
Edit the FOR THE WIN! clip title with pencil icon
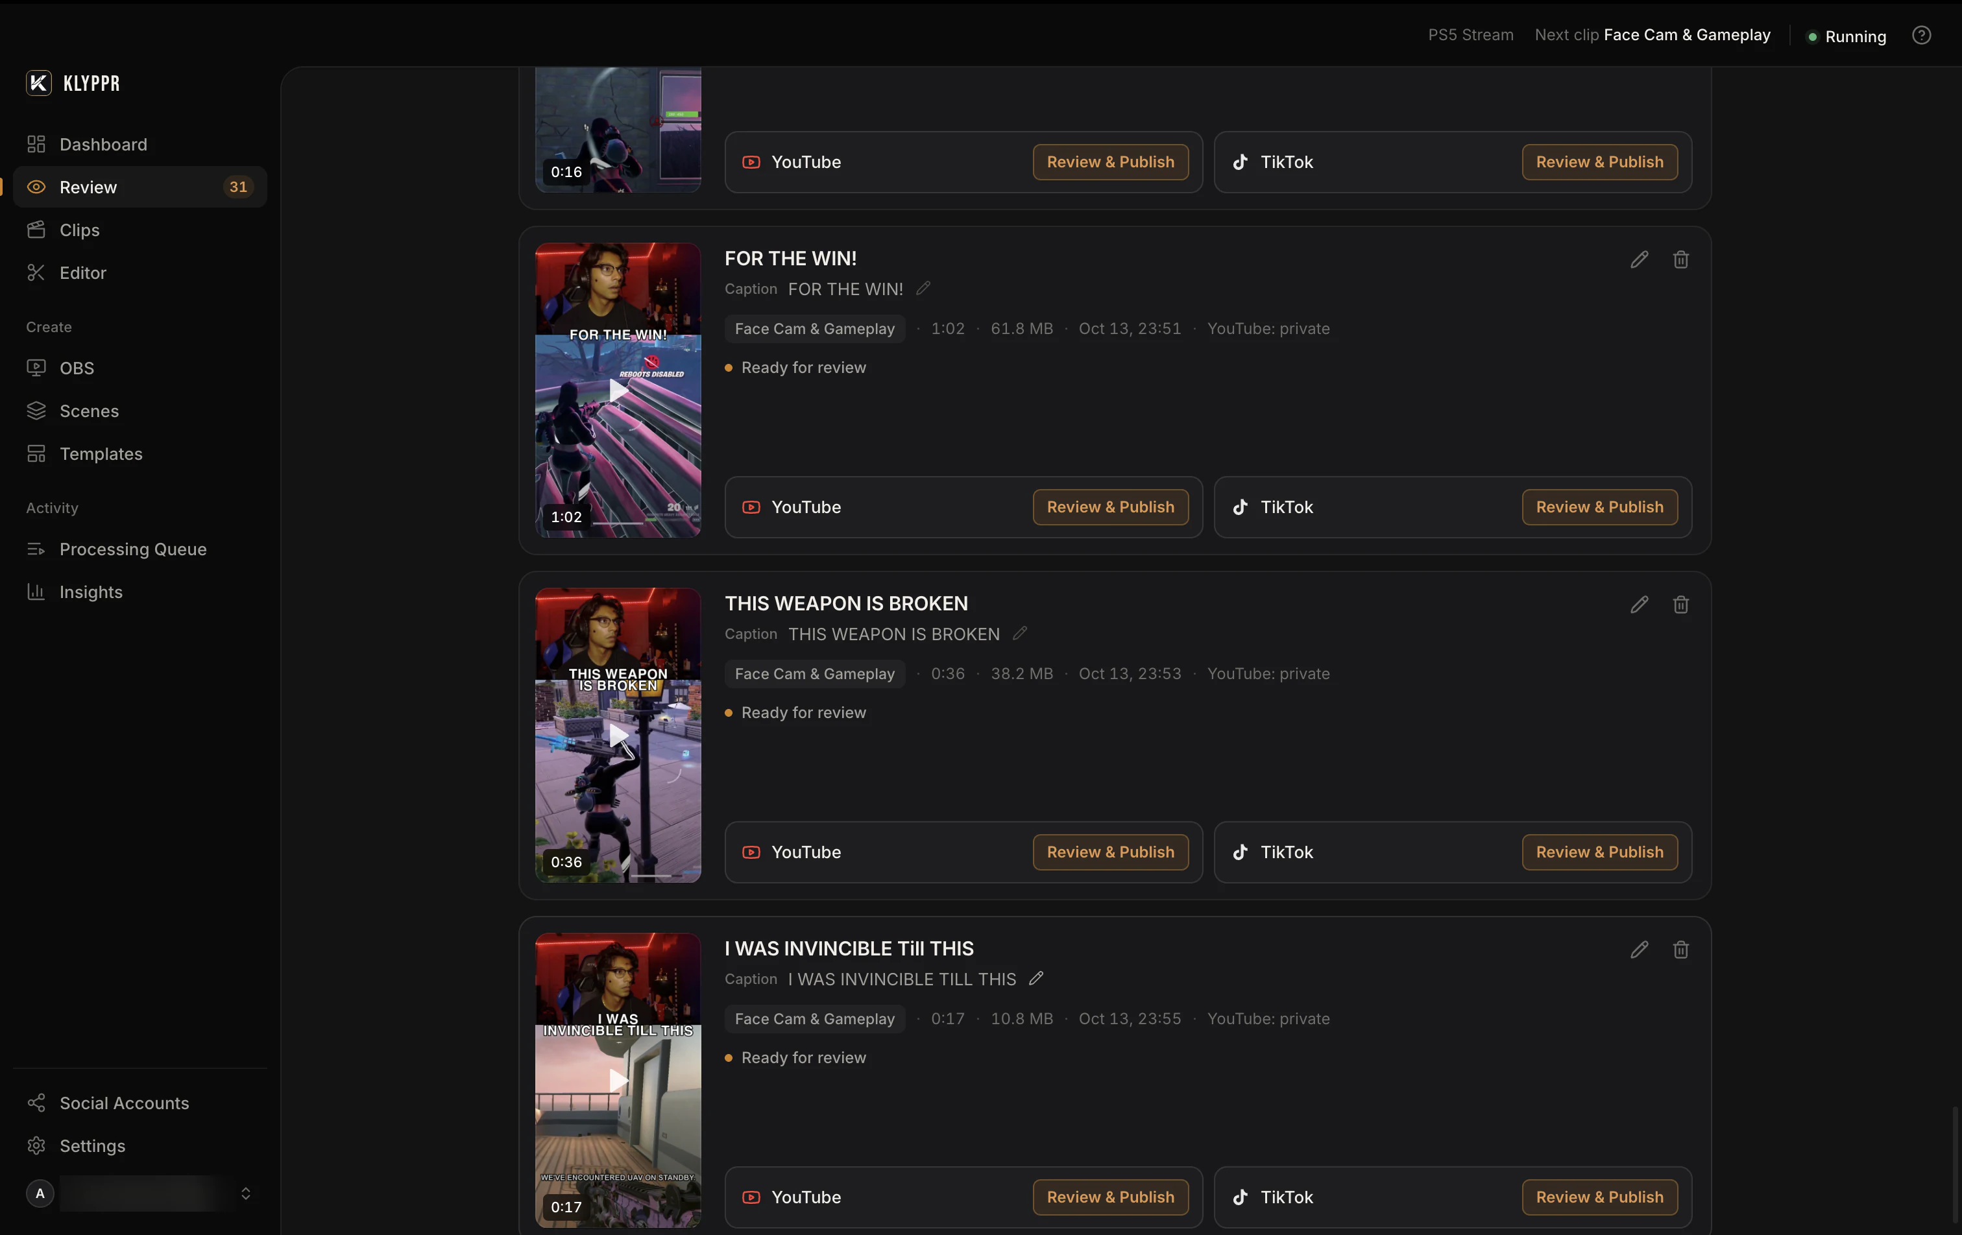(1640, 259)
